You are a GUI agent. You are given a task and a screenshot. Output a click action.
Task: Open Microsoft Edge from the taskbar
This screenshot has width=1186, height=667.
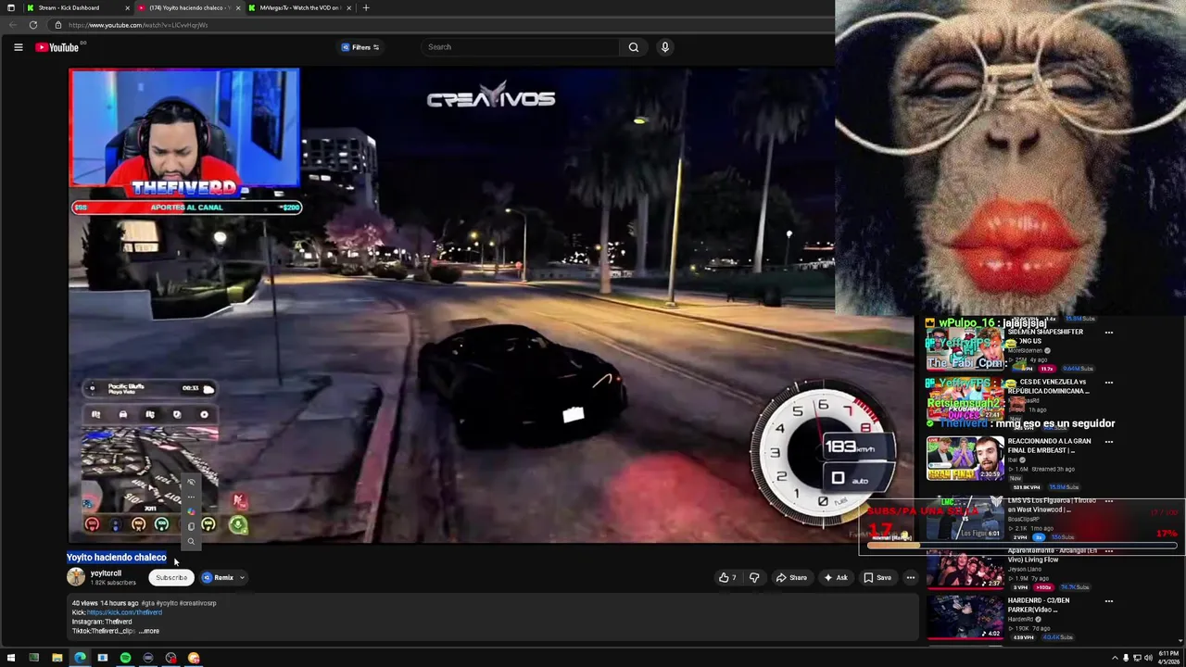point(80,658)
